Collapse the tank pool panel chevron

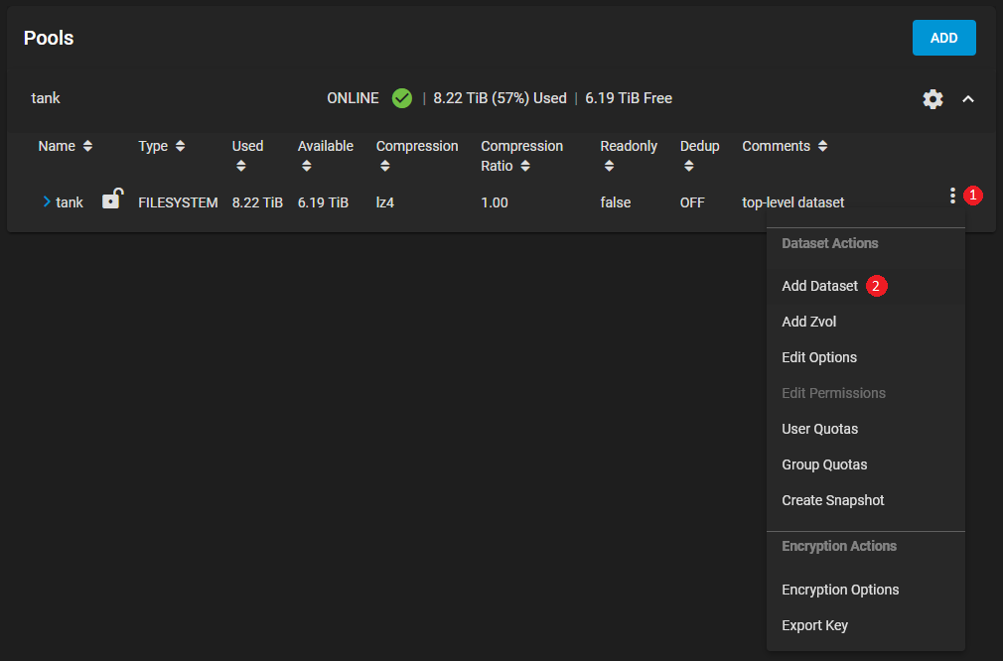(968, 99)
